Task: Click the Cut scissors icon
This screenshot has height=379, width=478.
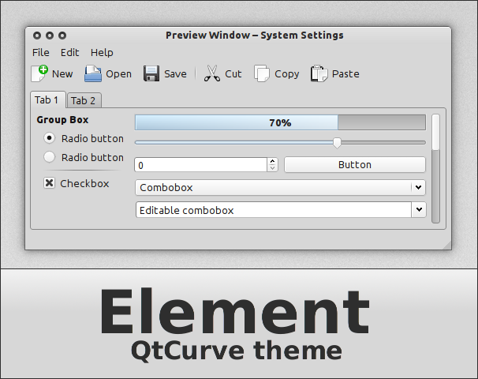Action: [211, 73]
